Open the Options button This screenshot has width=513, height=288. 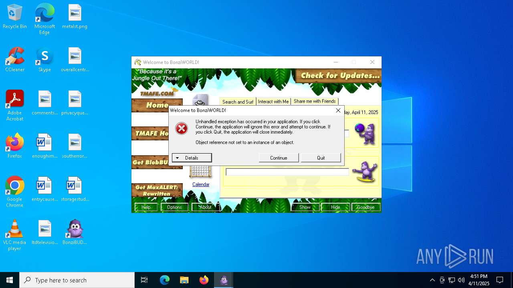(x=174, y=207)
